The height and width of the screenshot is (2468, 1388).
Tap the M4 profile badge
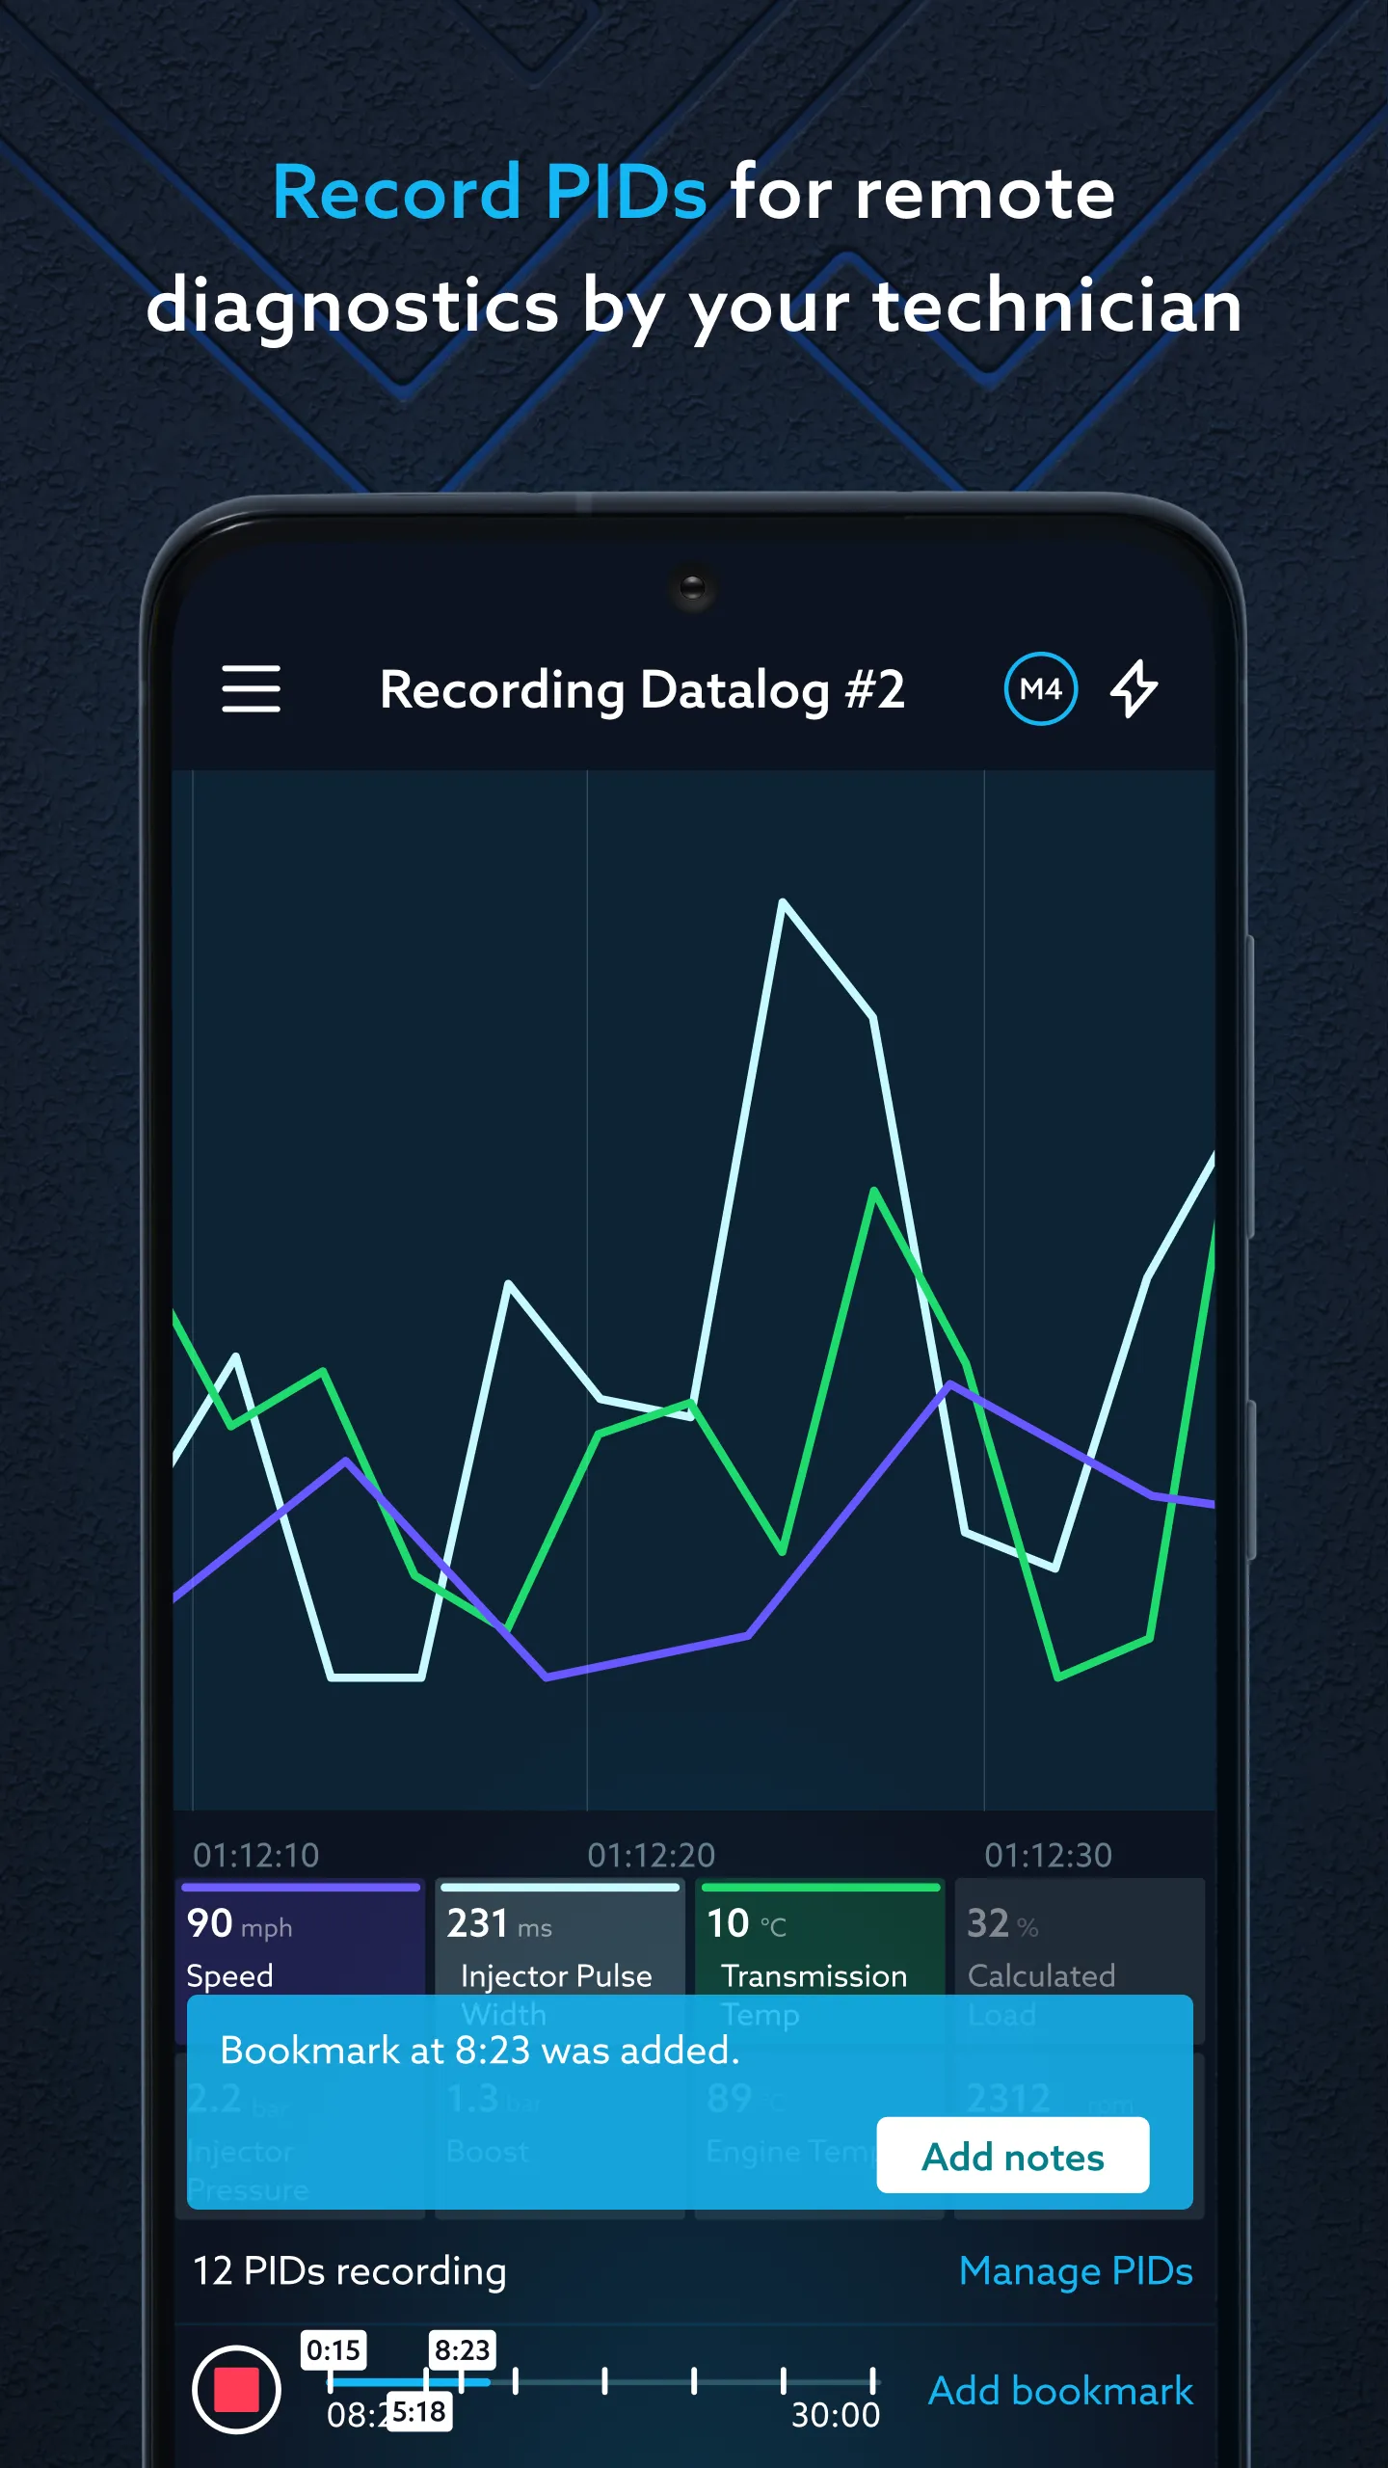(x=1040, y=688)
